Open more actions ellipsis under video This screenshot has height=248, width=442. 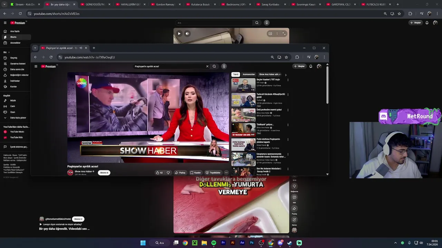point(226,173)
